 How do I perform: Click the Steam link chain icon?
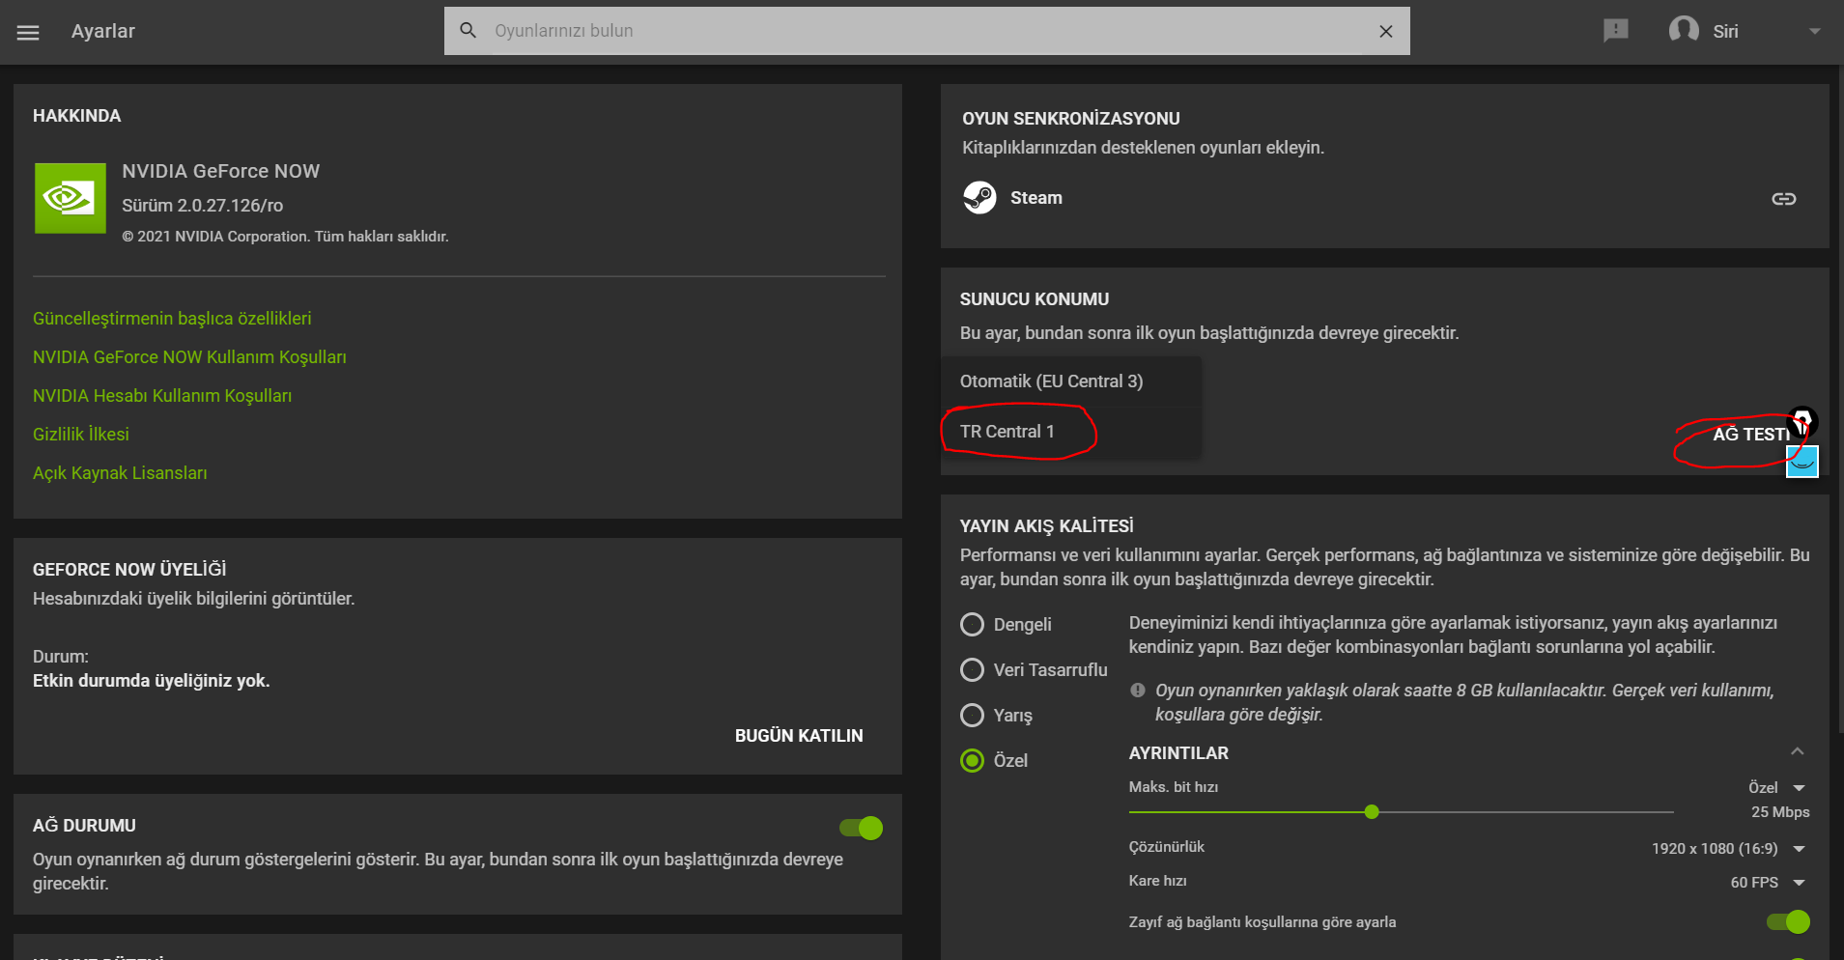point(1783,199)
